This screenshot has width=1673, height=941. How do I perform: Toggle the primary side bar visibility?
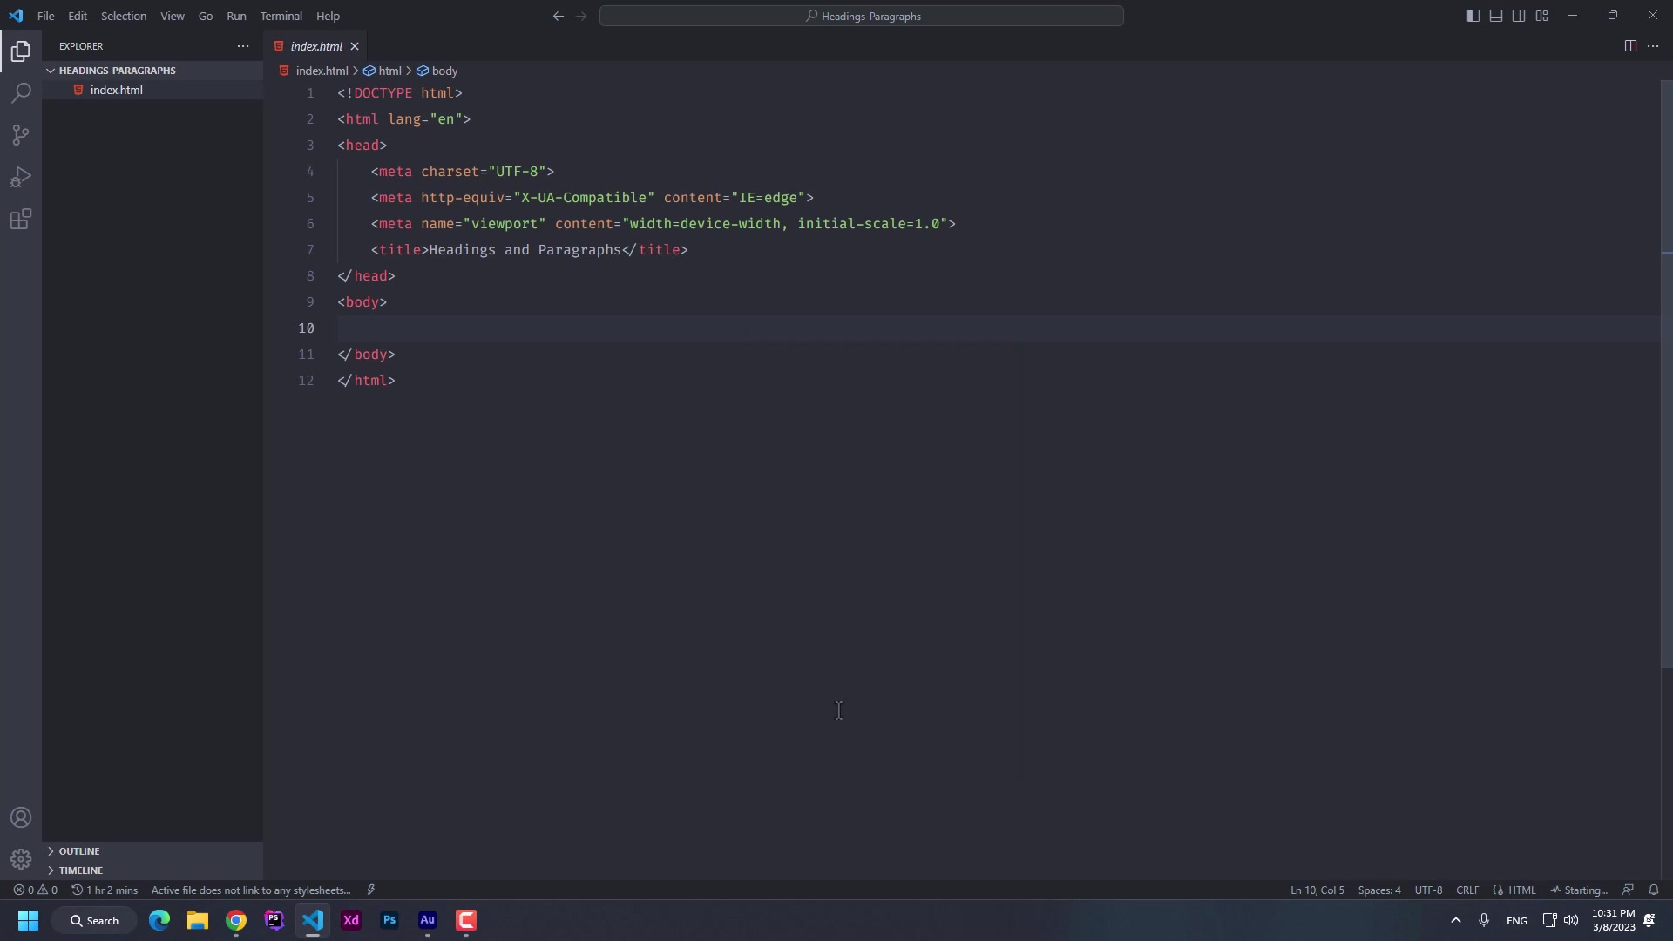tap(1473, 16)
